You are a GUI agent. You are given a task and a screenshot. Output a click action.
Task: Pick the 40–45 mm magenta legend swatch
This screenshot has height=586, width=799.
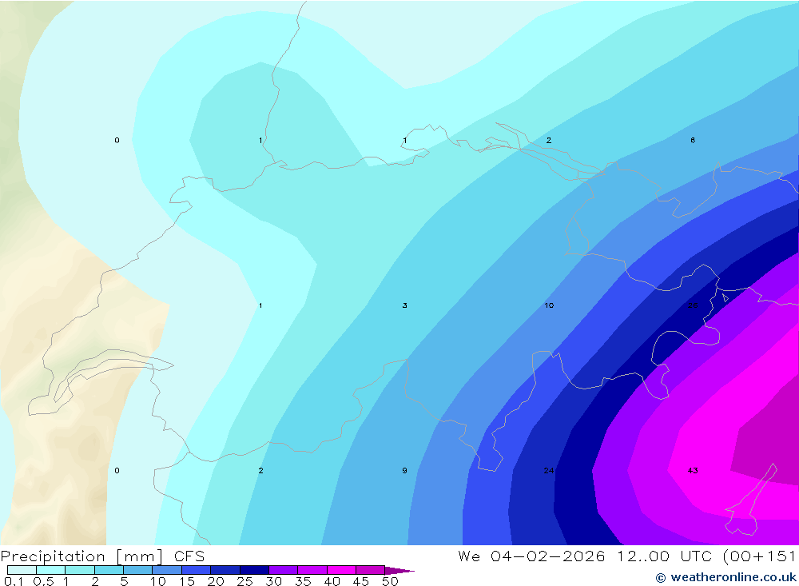click(341, 570)
